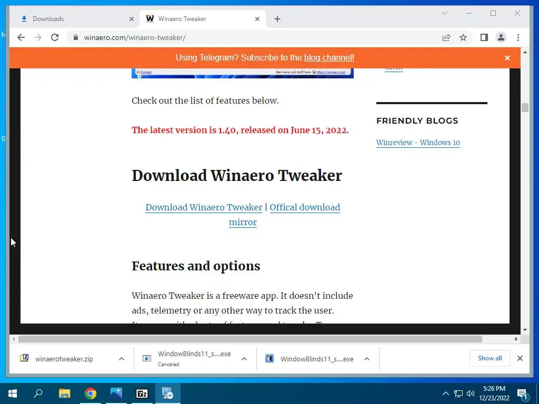
Task: Open File Explorer from taskbar
Action: point(64,393)
